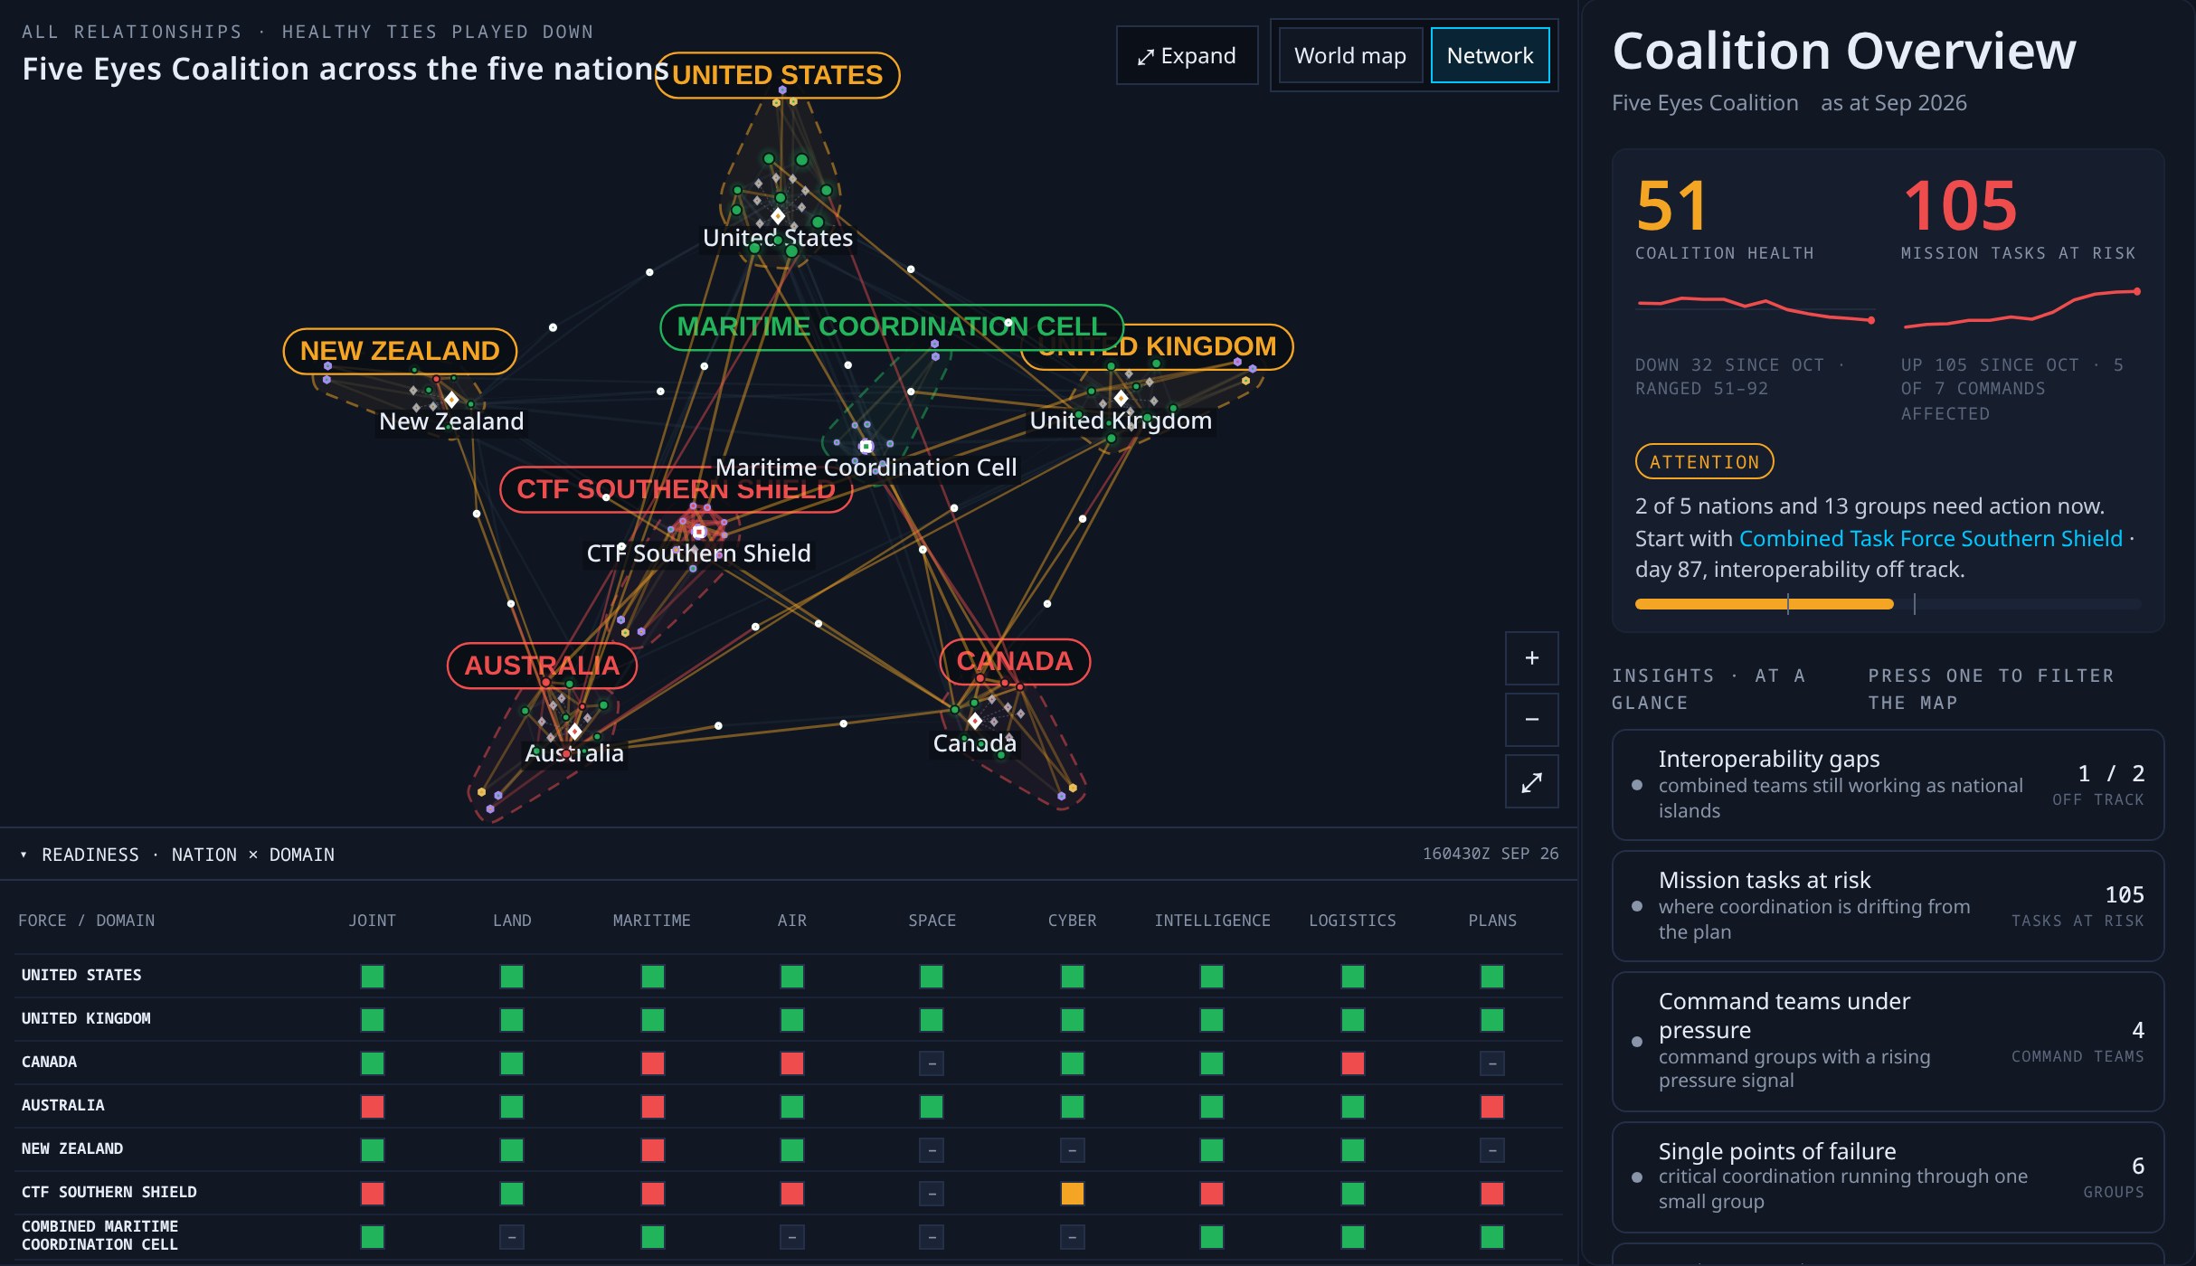Select the CTF Southern Shield center node
The width and height of the screenshot is (2196, 1266).
point(699,532)
